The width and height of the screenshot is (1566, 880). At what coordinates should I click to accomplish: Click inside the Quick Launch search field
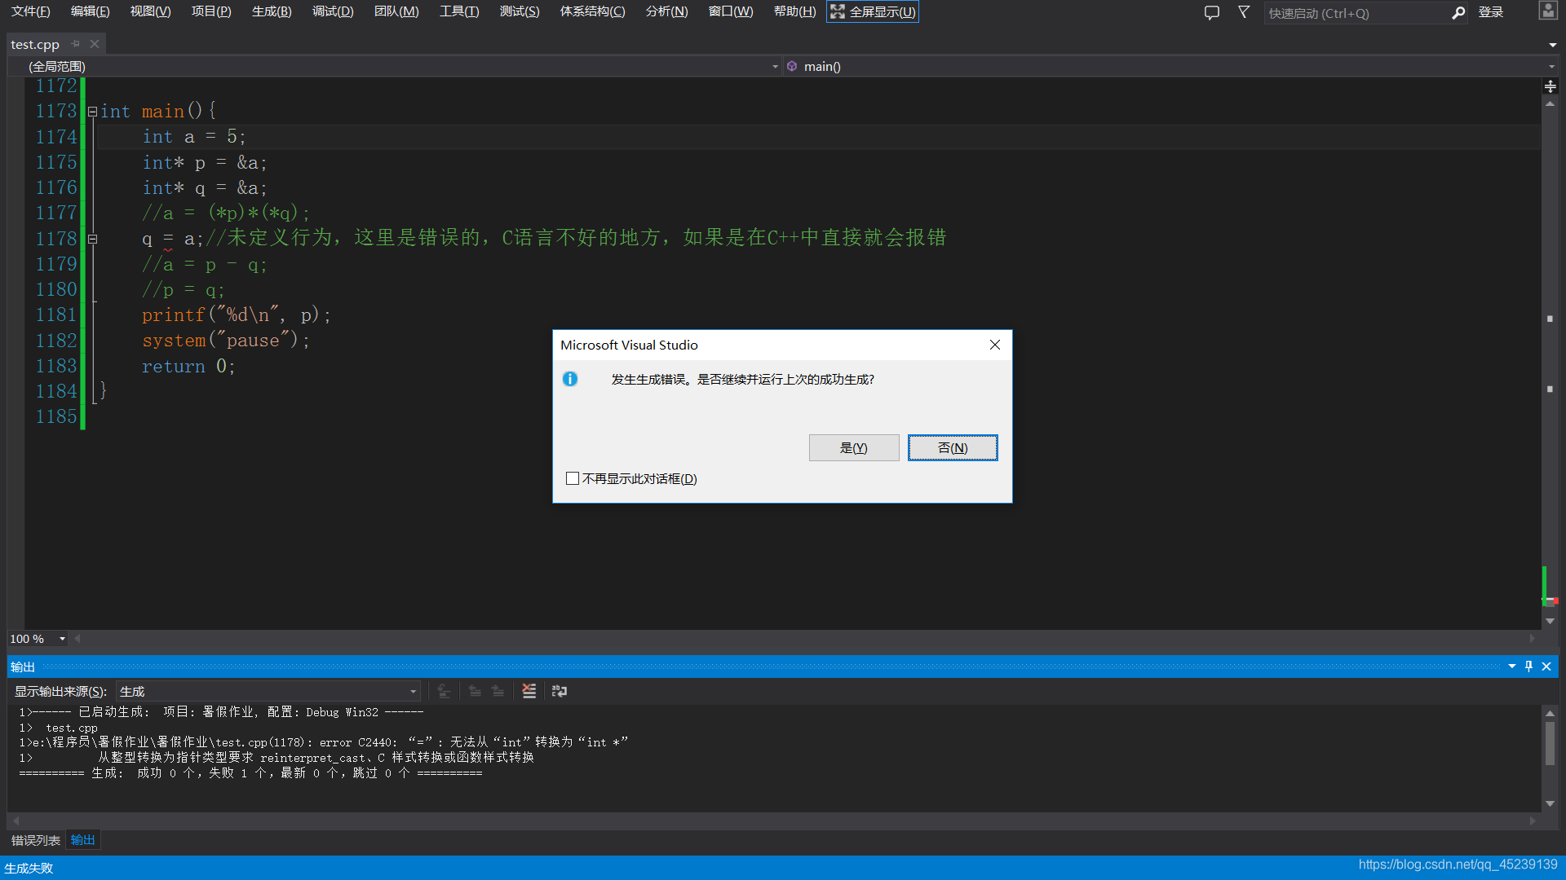[1354, 13]
